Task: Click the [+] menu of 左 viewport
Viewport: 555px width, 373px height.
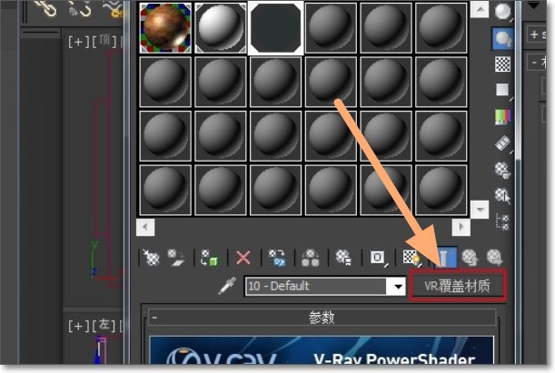Action: [79, 326]
